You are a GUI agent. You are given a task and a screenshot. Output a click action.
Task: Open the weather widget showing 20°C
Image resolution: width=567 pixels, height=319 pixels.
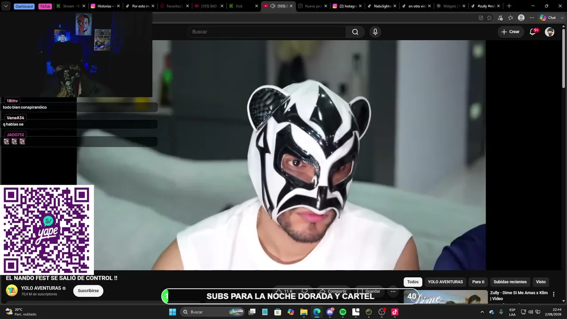(20, 312)
